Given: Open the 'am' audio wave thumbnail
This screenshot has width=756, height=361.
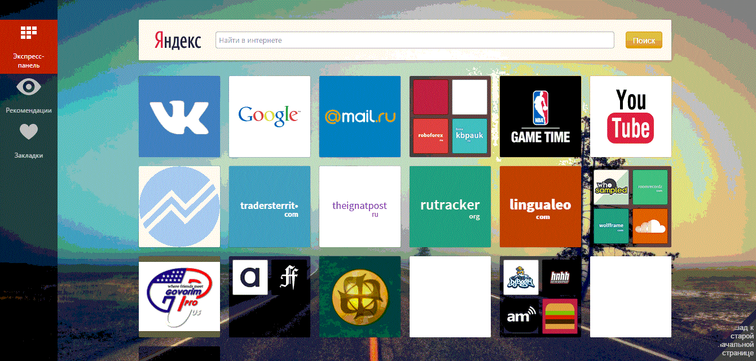Looking at the screenshot, I should tap(521, 316).
